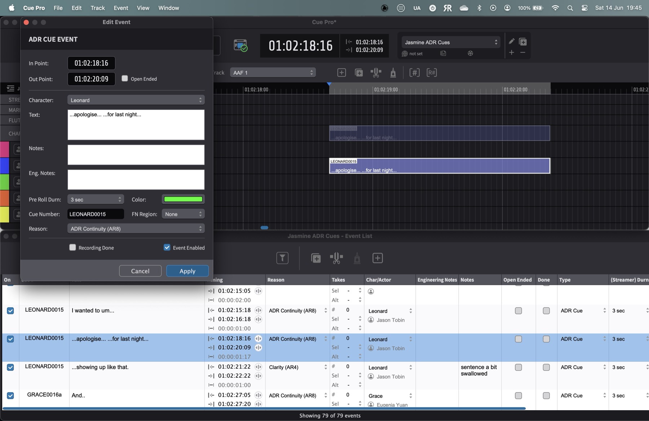Click the minus icon under the duplicate list icon
This screenshot has width=649, height=421.
coord(523,53)
